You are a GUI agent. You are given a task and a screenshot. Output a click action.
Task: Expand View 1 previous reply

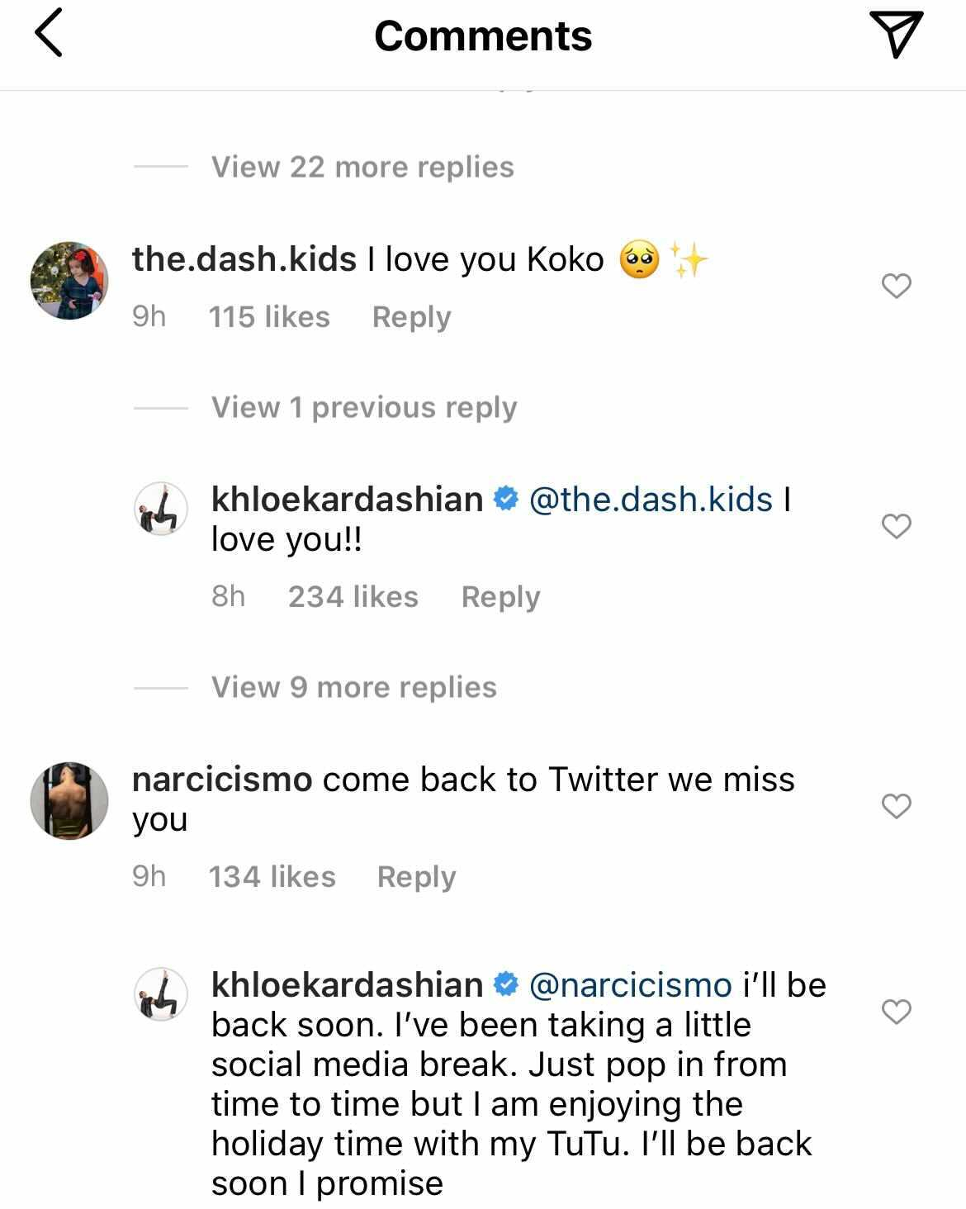(x=364, y=407)
